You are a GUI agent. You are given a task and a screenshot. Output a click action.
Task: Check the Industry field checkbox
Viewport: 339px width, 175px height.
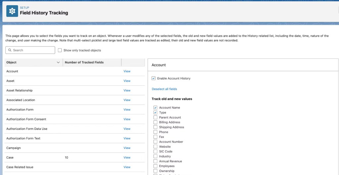pyautogui.click(x=155, y=156)
